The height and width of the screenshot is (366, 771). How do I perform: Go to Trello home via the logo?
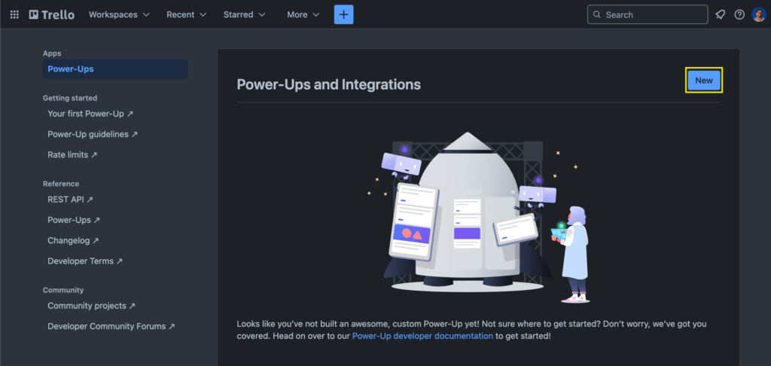52,15
